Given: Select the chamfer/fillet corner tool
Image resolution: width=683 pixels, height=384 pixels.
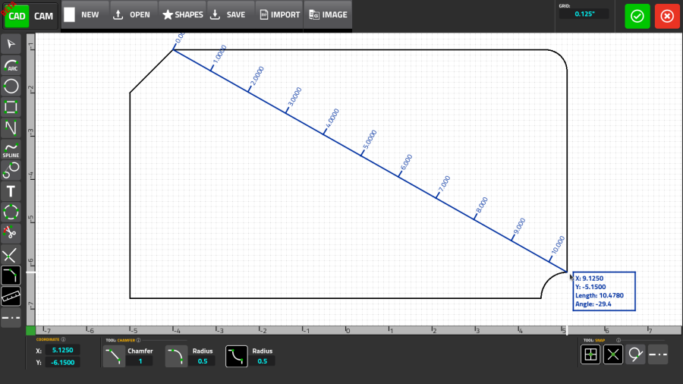Looking at the screenshot, I should click(x=11, y=275).
